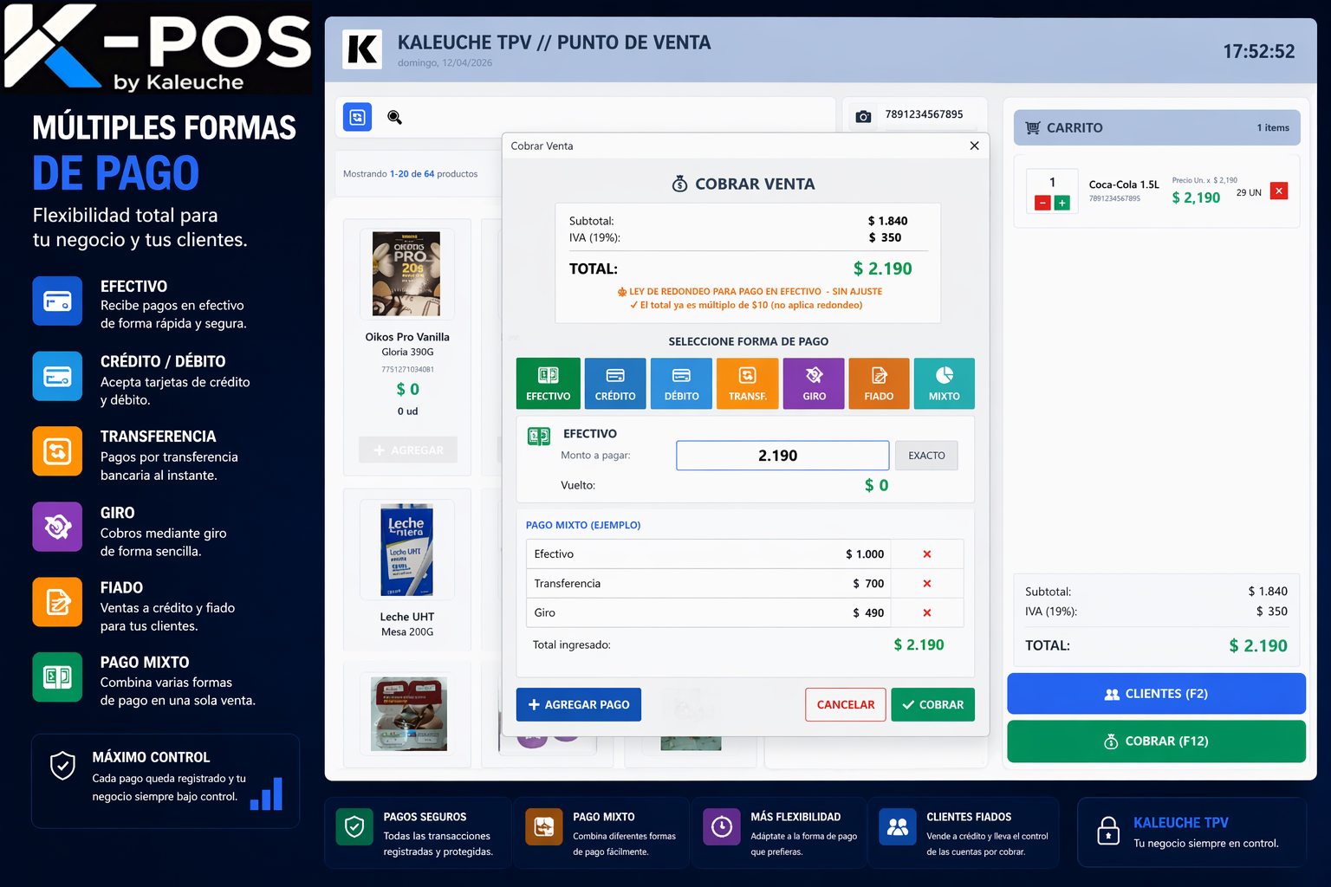Click the CLIENTES FIADOS people icon
This screenshot has height=887, width=1331.
897,827
